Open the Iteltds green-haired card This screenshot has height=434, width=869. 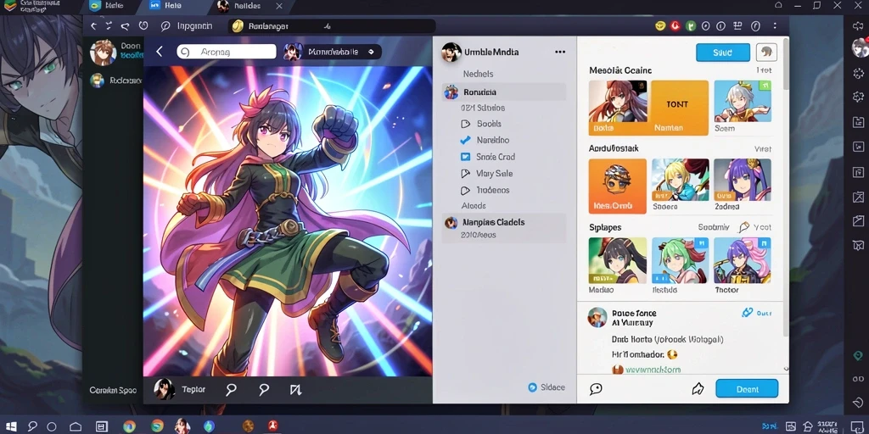pos(680,264)
